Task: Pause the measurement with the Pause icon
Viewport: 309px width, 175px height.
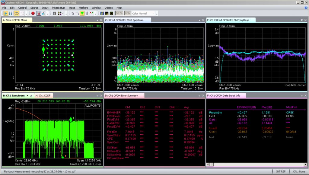Action: pos(11,14)
